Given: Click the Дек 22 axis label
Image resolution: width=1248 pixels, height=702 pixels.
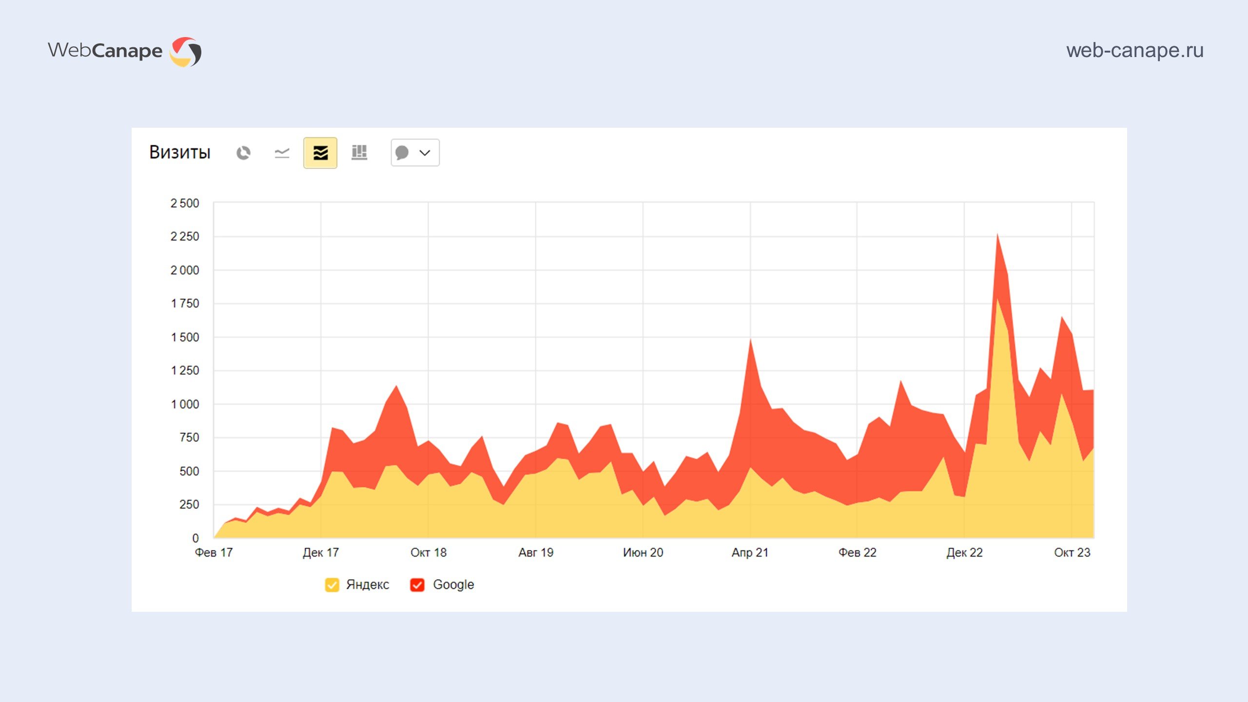Looking at the screenshot, I should coord(964,552).
